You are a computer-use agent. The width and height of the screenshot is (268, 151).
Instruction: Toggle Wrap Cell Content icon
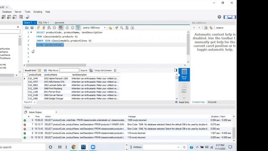coord(115,70)
